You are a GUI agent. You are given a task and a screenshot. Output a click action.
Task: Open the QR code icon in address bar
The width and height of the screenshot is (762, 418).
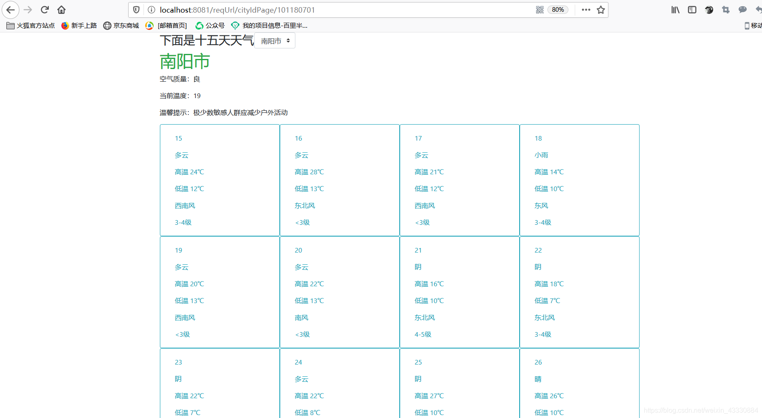(540, 10)
